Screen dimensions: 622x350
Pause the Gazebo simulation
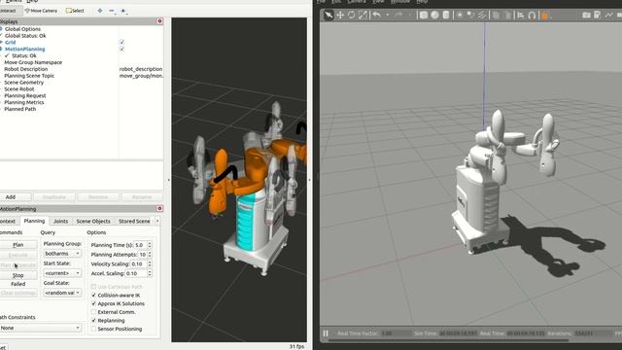(326, 333)
